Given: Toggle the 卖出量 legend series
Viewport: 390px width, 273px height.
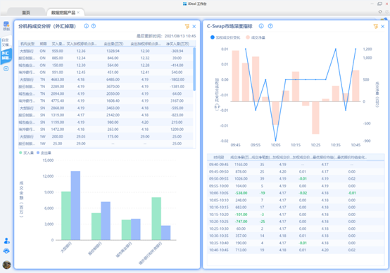Looking at the screenshot, I should 44,153.
